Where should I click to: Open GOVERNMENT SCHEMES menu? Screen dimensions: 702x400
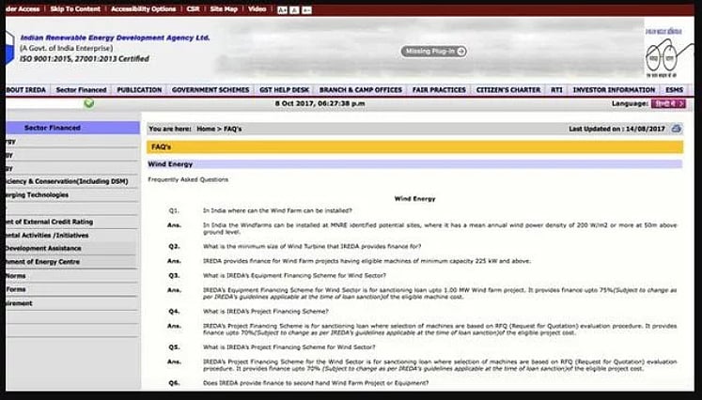click(x=211, y=90)
